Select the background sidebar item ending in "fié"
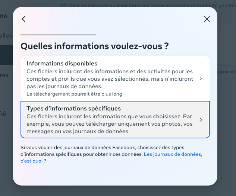This screenshot has width=236, height=196. pos(3,114)
